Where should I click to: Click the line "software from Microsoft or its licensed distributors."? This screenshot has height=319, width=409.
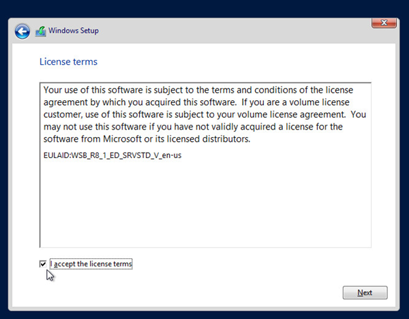click(147, 139)
